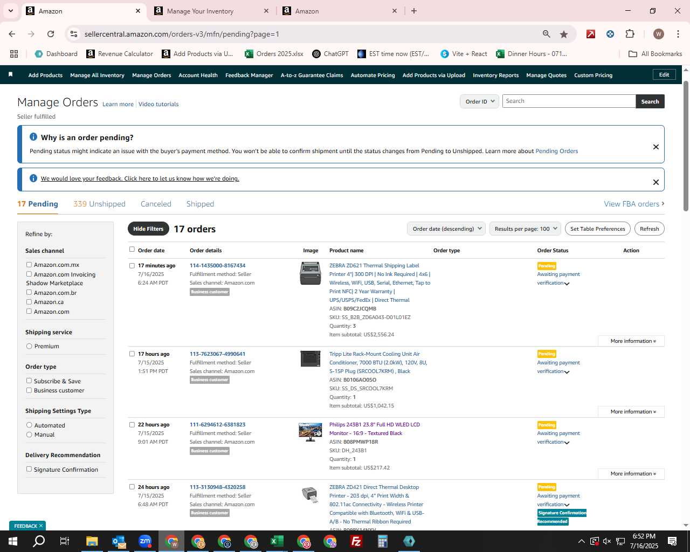Open the apps grid in bookmarks bar
The width and height of the screenshot is (690, 552).
pyautogui.click(x=14, y=54)
